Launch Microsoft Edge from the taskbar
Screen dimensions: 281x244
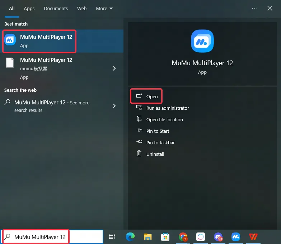pyautogui.click(x=130, y=237)
